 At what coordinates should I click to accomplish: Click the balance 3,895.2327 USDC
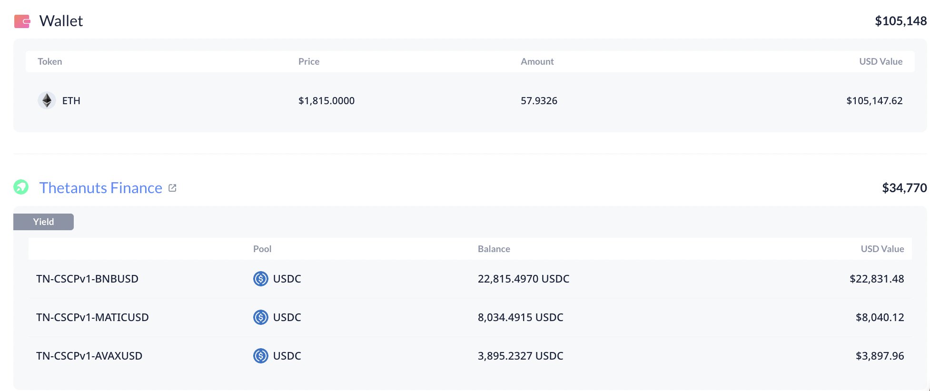pos(521,356)
